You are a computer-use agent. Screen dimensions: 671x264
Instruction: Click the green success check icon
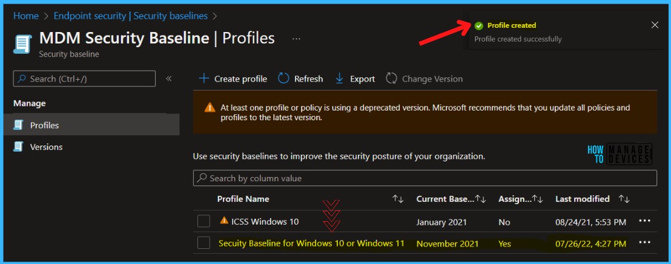pyautogui.click(x=479, y=25)
